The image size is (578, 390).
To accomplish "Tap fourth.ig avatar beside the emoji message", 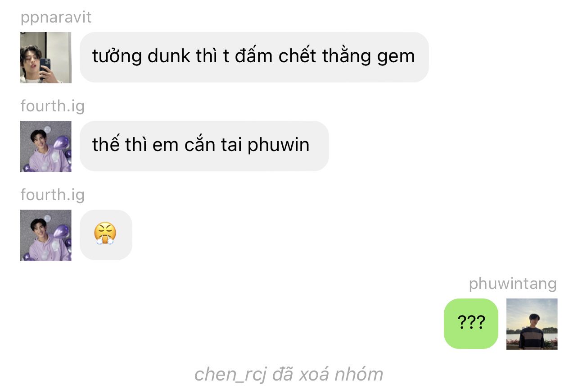I will (45, 235).
